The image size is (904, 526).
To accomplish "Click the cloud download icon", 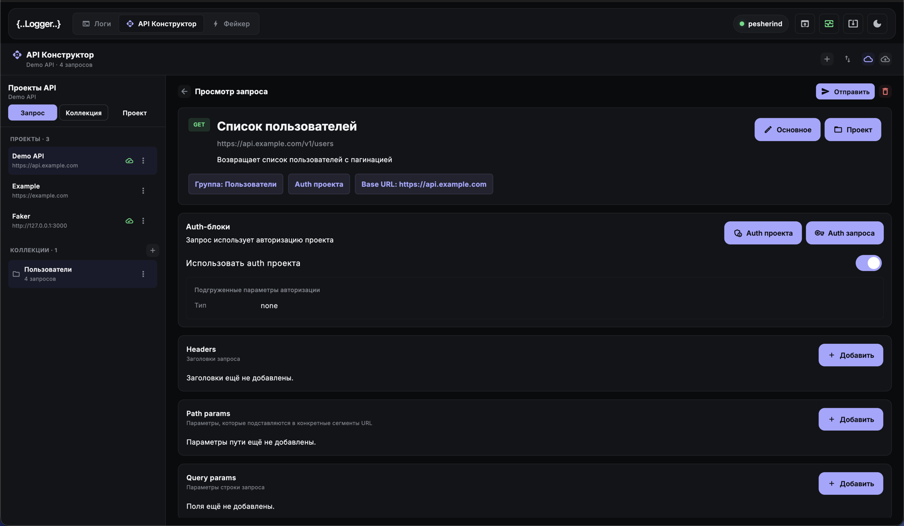I will [885, 59].
